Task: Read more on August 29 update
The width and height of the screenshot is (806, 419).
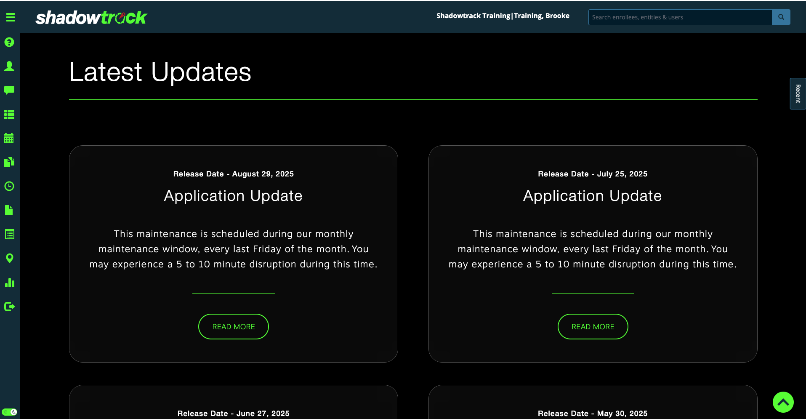Action: point(233,326)
